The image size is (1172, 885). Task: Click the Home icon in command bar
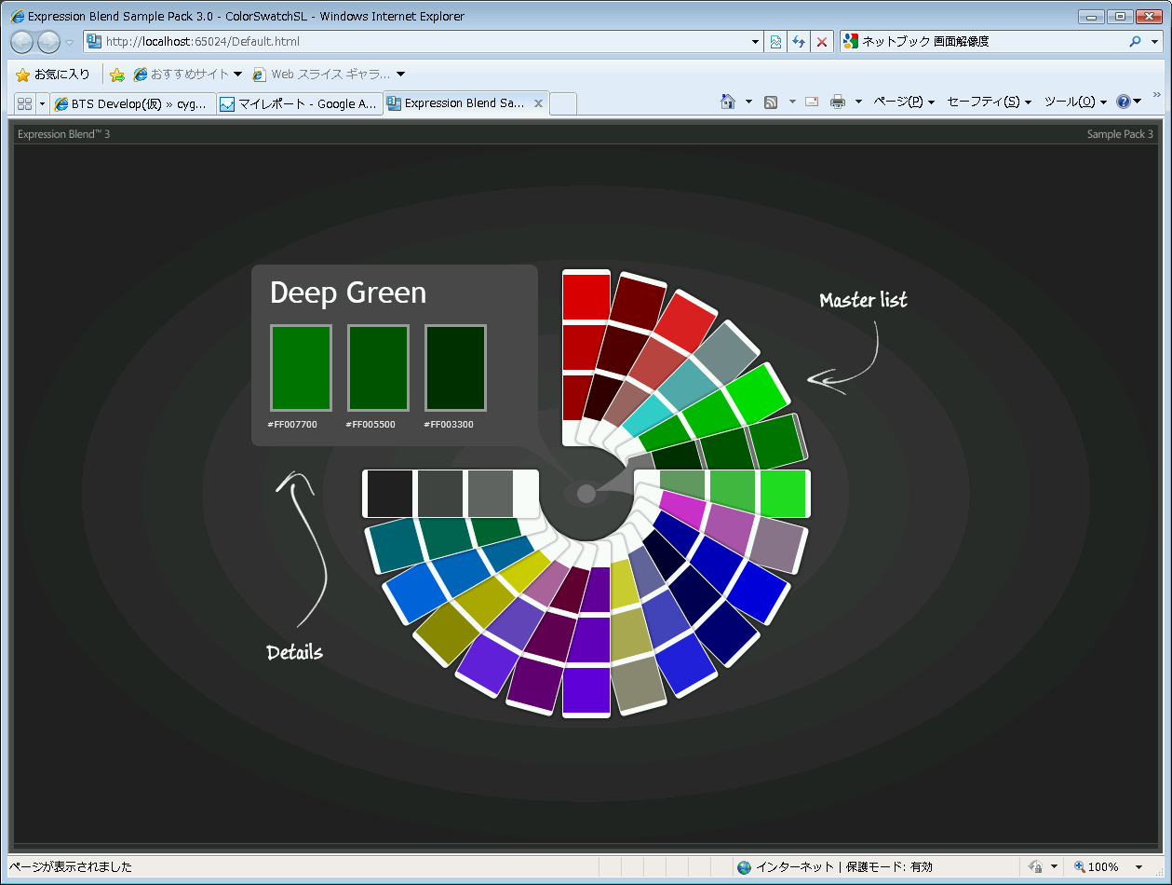pyautogui.click(x=728, y=102)
